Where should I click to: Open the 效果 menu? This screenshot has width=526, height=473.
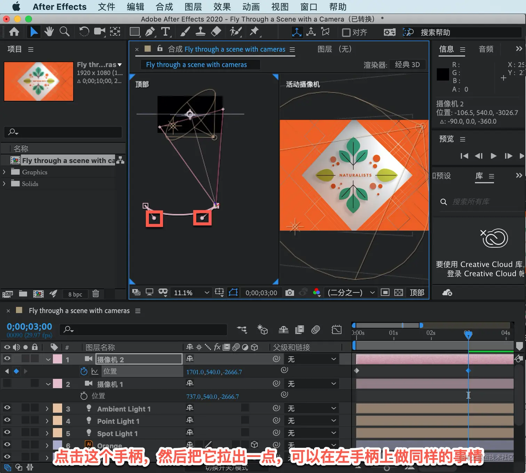(x=222, y=7)
